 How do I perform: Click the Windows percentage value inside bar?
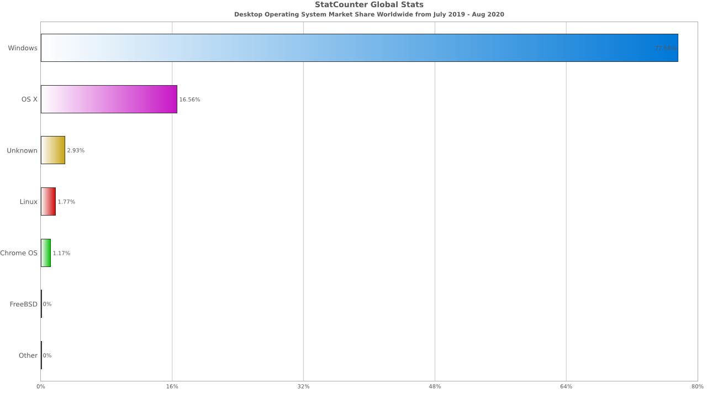(x=665, y=49)
